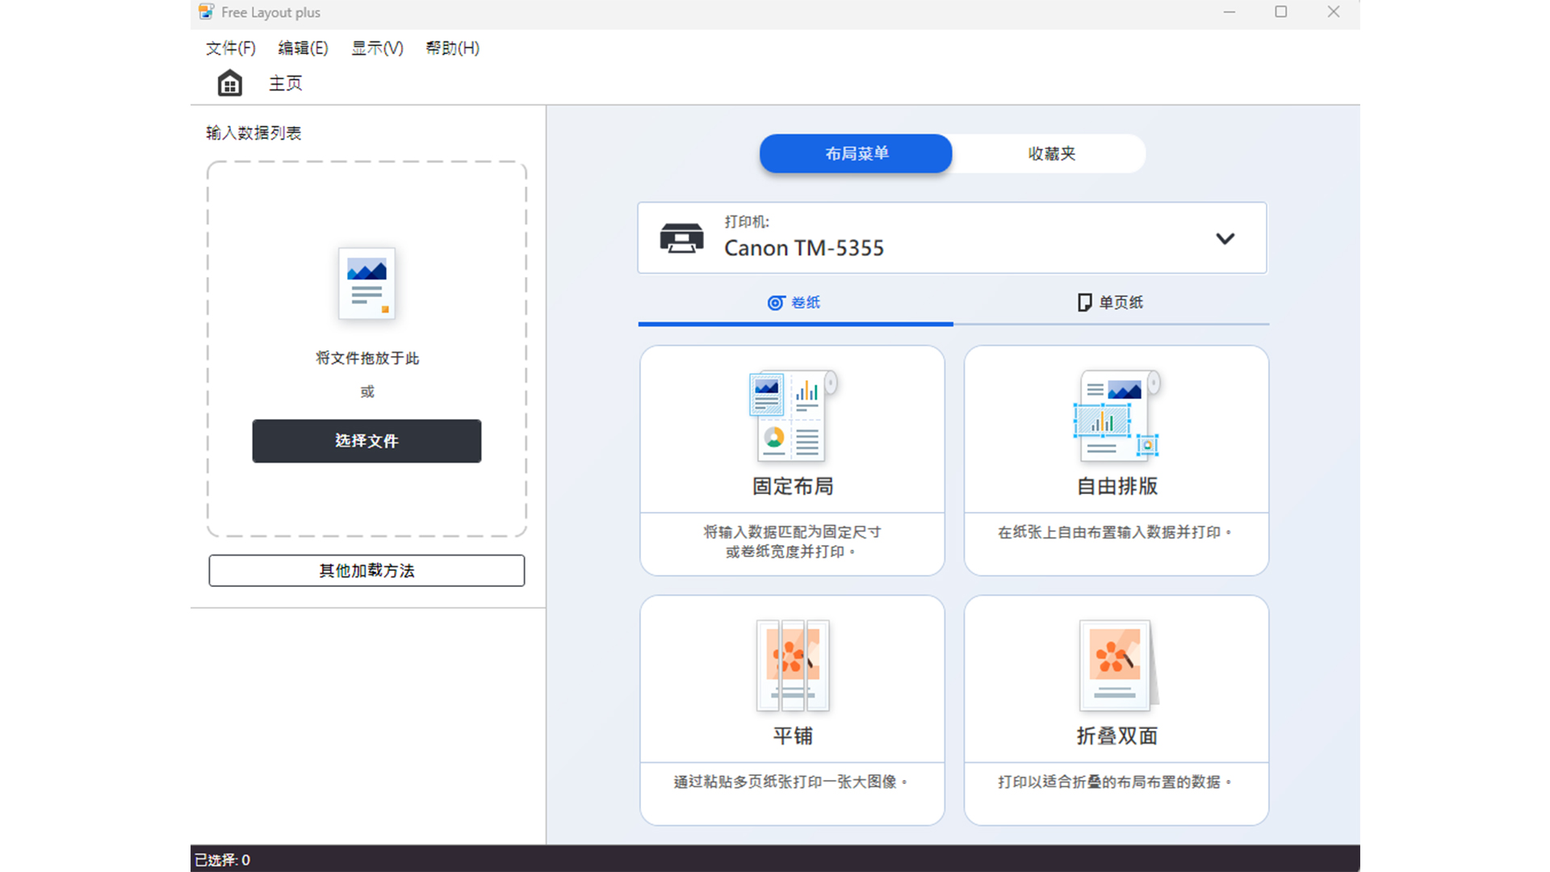The width and height of the screenshot is (1550, 872).
Task: Switch to 收藏夹 favorites
Action: 1051,153
